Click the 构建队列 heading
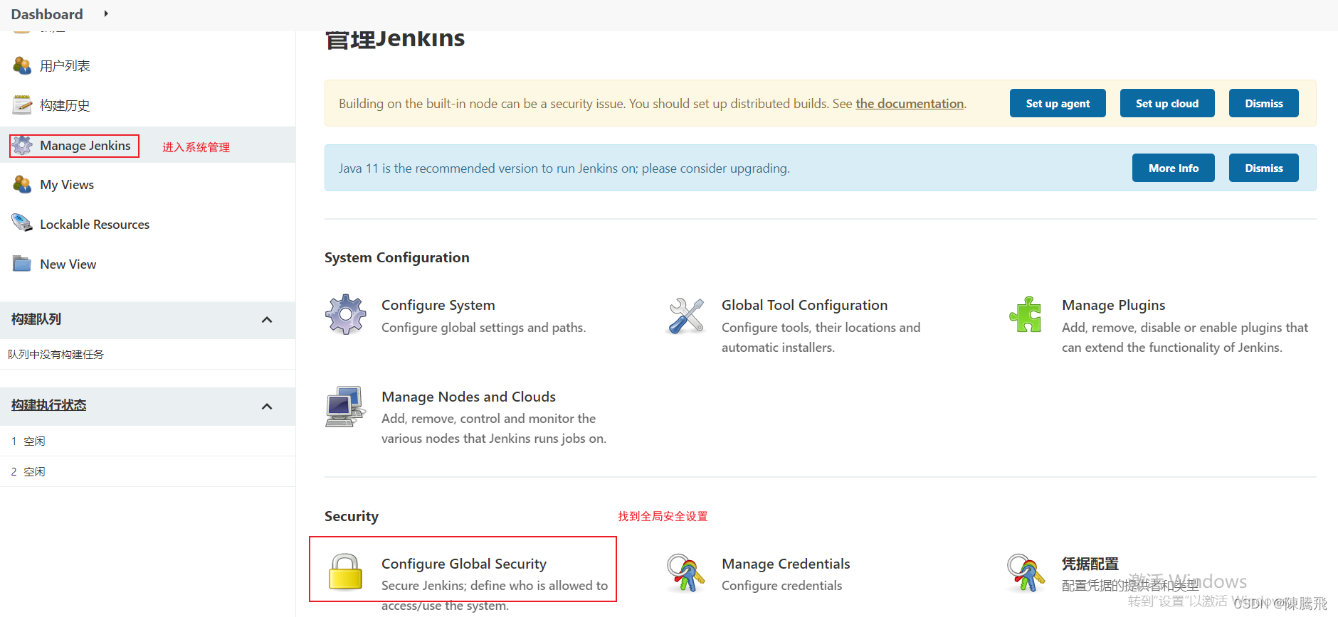This screenshot has width=1338, height=617. click(x=36, y=319)
